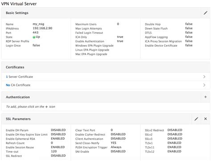
Task: Click Enable DH Key Expire Size Limit
Action: pyautogui.click(x=27, y=135)
